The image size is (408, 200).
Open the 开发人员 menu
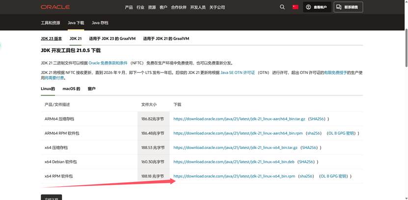[198, 7]
